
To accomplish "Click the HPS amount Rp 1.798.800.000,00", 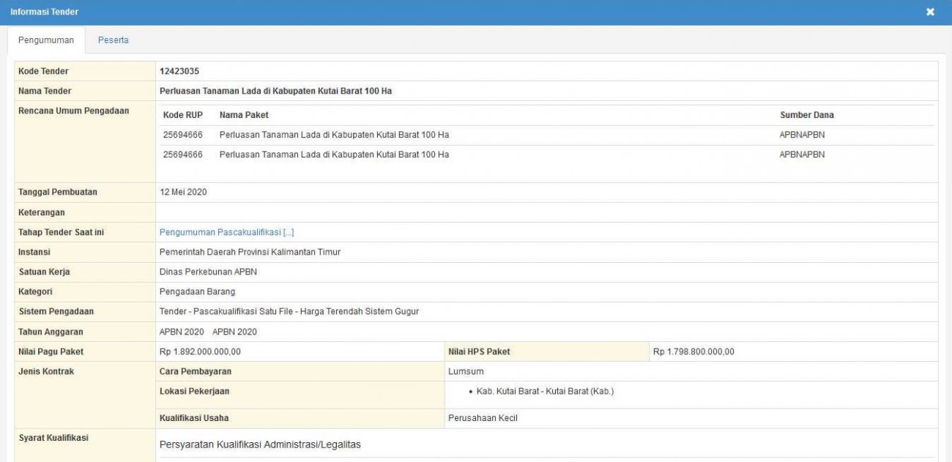I will [x=693, y=351].
